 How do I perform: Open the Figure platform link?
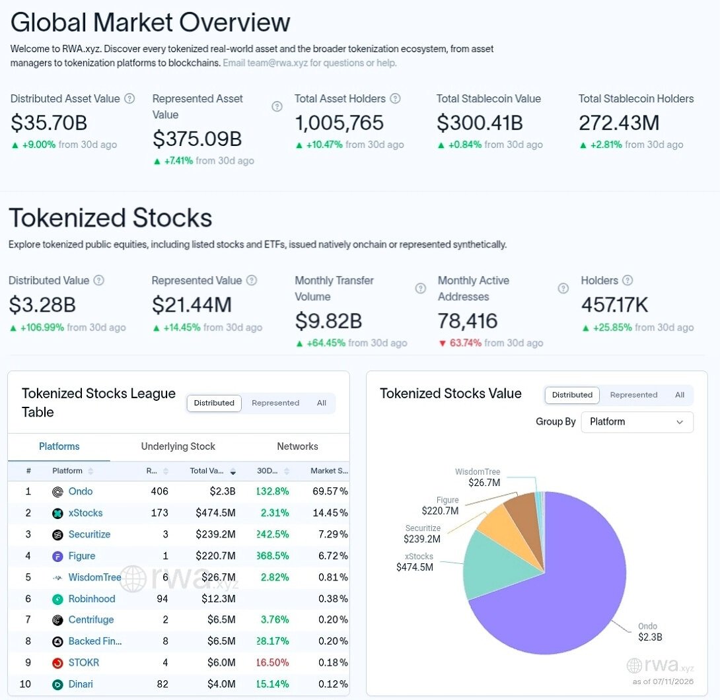[82, 556]
